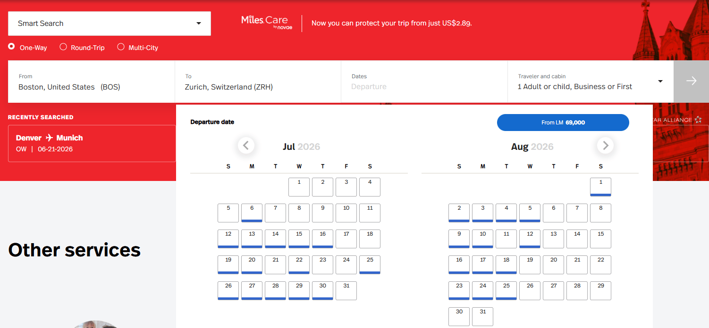
Task: Choose July 31 in the calendar
Action: [346, 291]
